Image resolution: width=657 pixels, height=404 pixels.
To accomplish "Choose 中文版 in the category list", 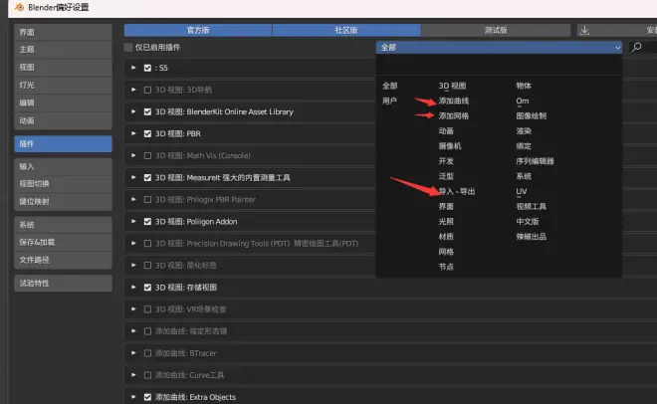I will [528, 222].
